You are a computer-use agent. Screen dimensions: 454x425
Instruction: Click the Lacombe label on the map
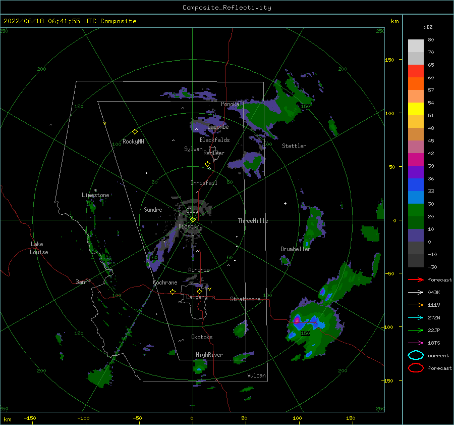[218, 127]
